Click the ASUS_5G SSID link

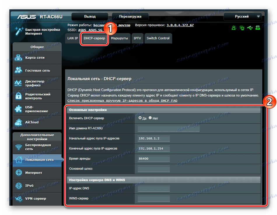pyautogui.click(x=95, y=30)
